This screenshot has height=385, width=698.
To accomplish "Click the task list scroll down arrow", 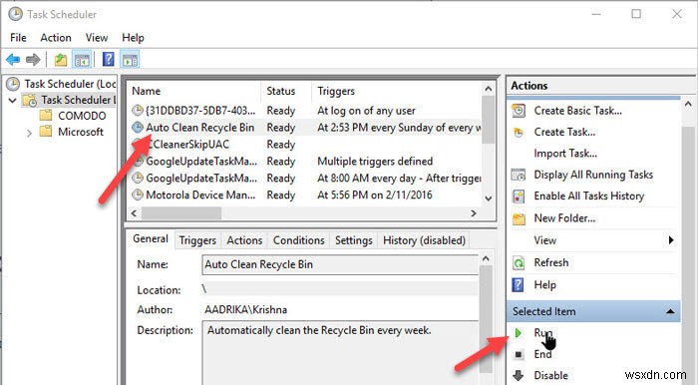I will 488,198.
